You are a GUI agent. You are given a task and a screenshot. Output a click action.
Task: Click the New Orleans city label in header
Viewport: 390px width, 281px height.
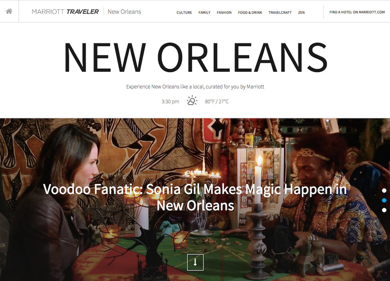[x=124, y=12]
